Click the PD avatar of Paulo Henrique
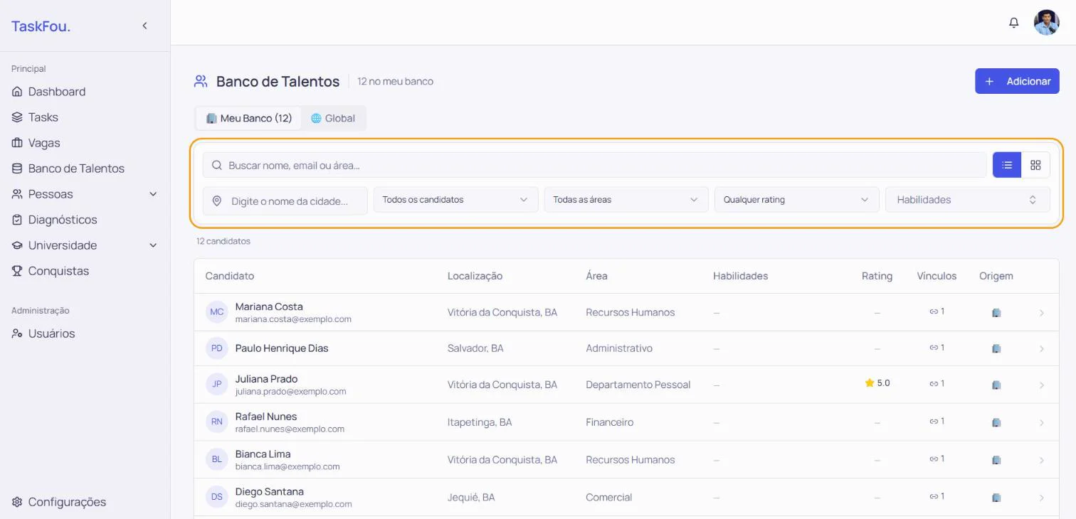 [217, 348]
